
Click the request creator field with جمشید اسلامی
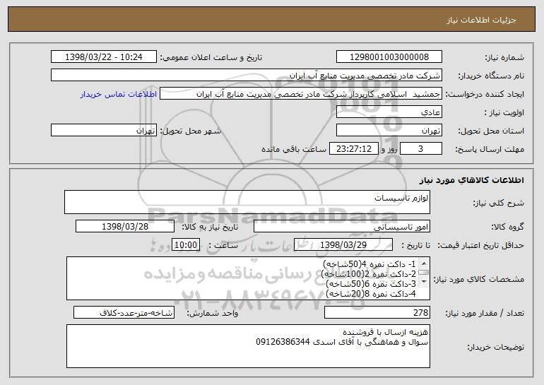tap(301, 94)
